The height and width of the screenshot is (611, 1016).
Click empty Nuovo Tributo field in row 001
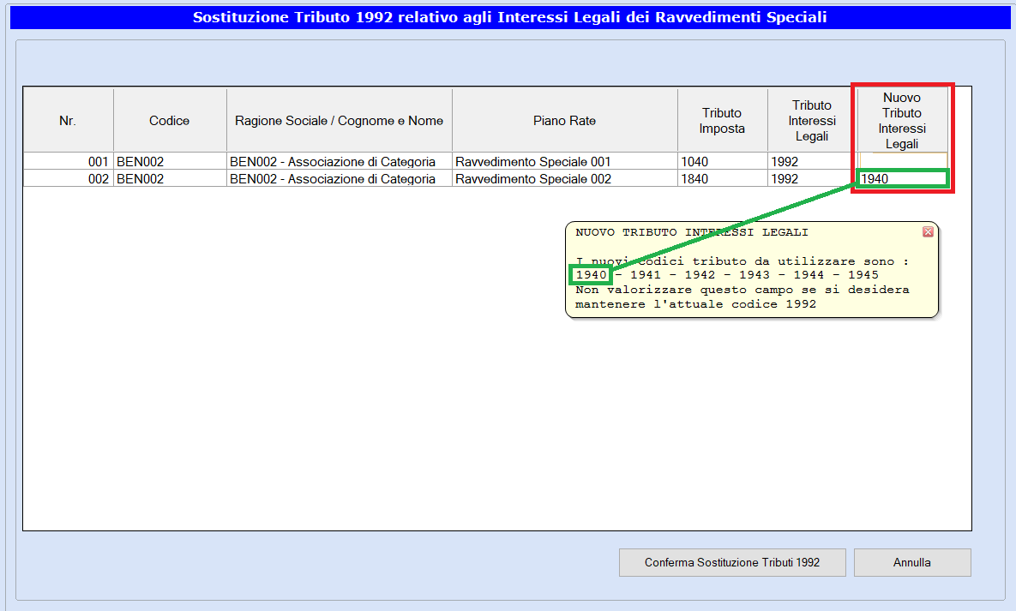903,161
